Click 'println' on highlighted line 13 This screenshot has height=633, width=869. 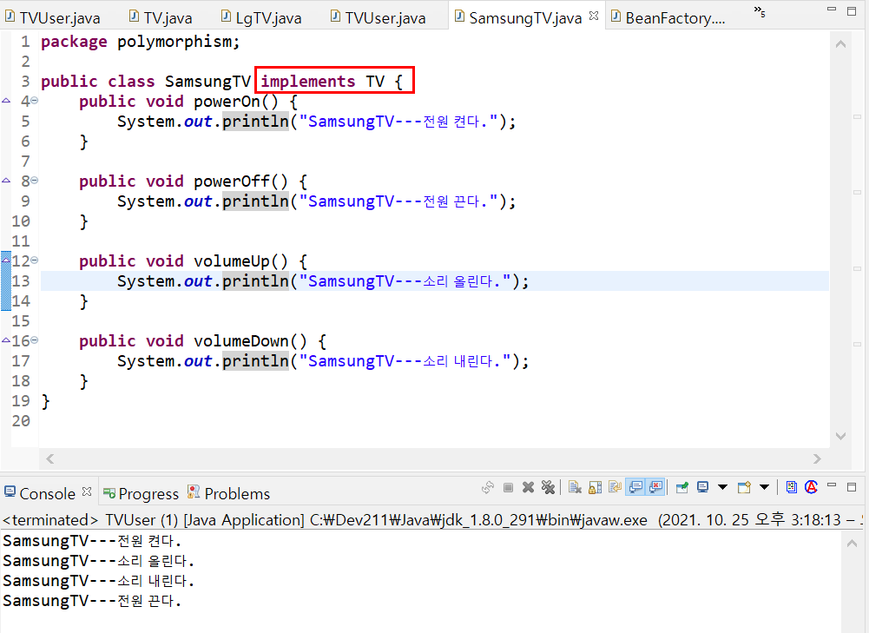click(x=255, y=281)
